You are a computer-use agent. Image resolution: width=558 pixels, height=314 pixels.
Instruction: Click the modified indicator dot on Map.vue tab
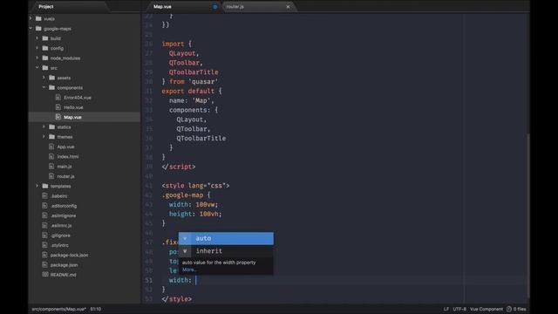(215, 7)
